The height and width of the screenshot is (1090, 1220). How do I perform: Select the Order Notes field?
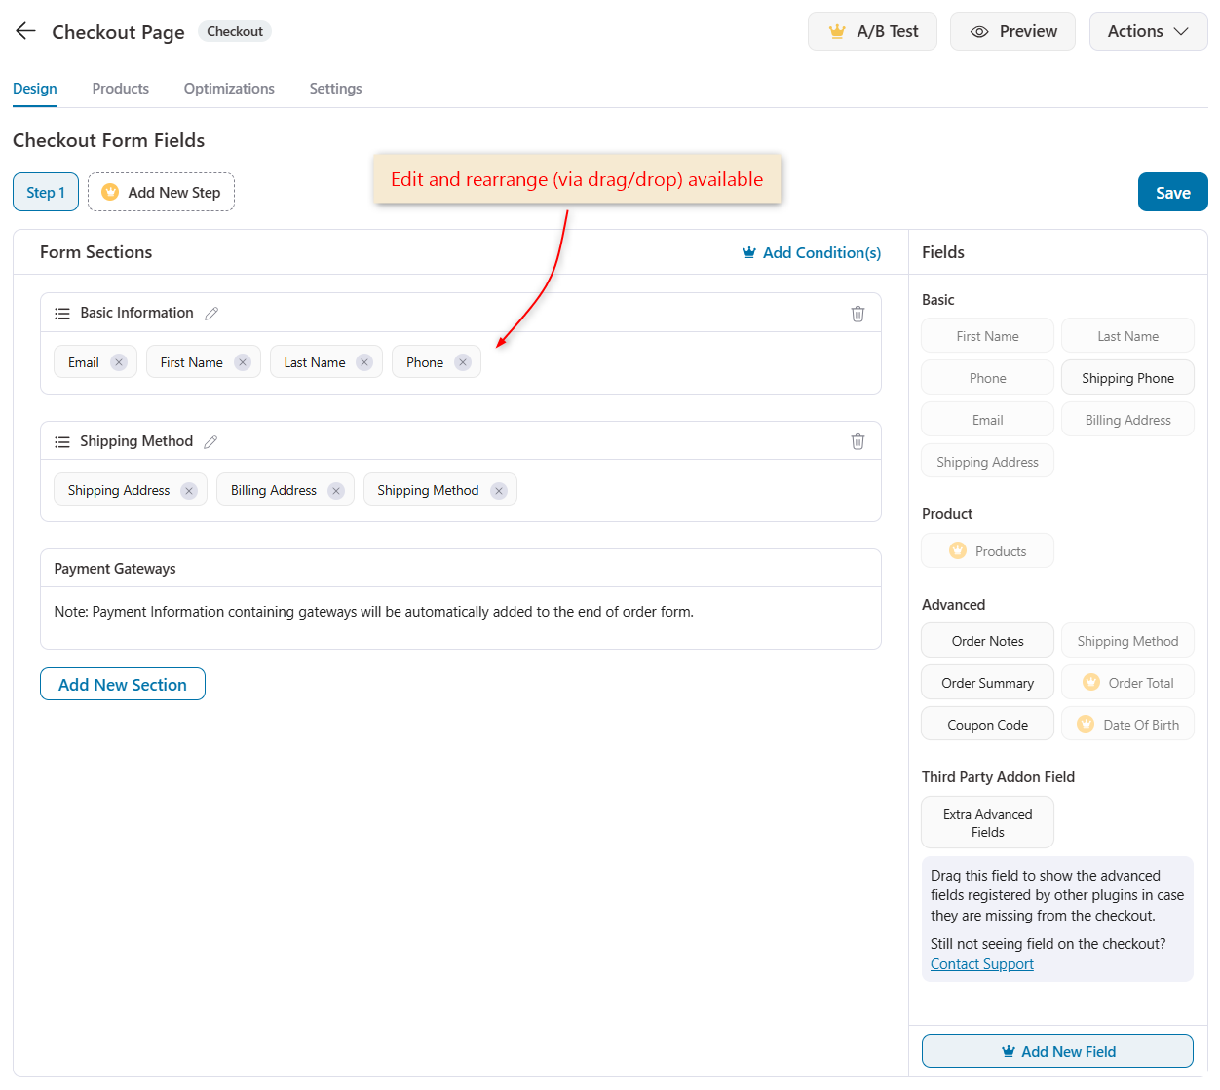[x=987, y=641]
